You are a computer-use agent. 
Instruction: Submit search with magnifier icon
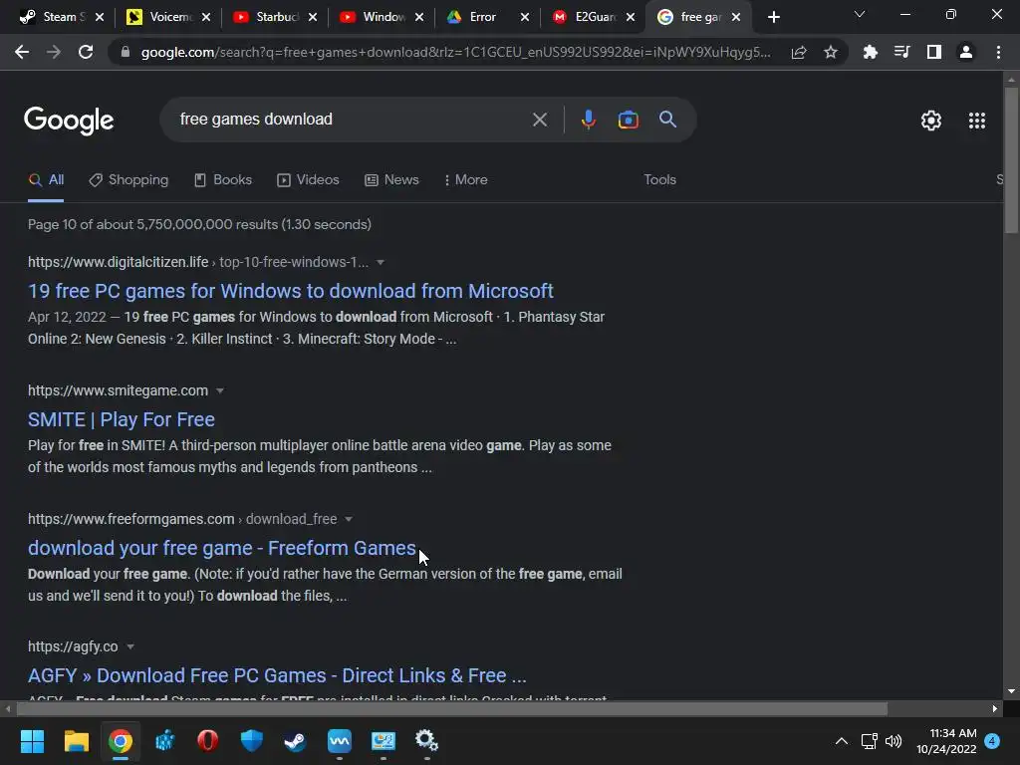pyautogui.click(x=668, y=120)
